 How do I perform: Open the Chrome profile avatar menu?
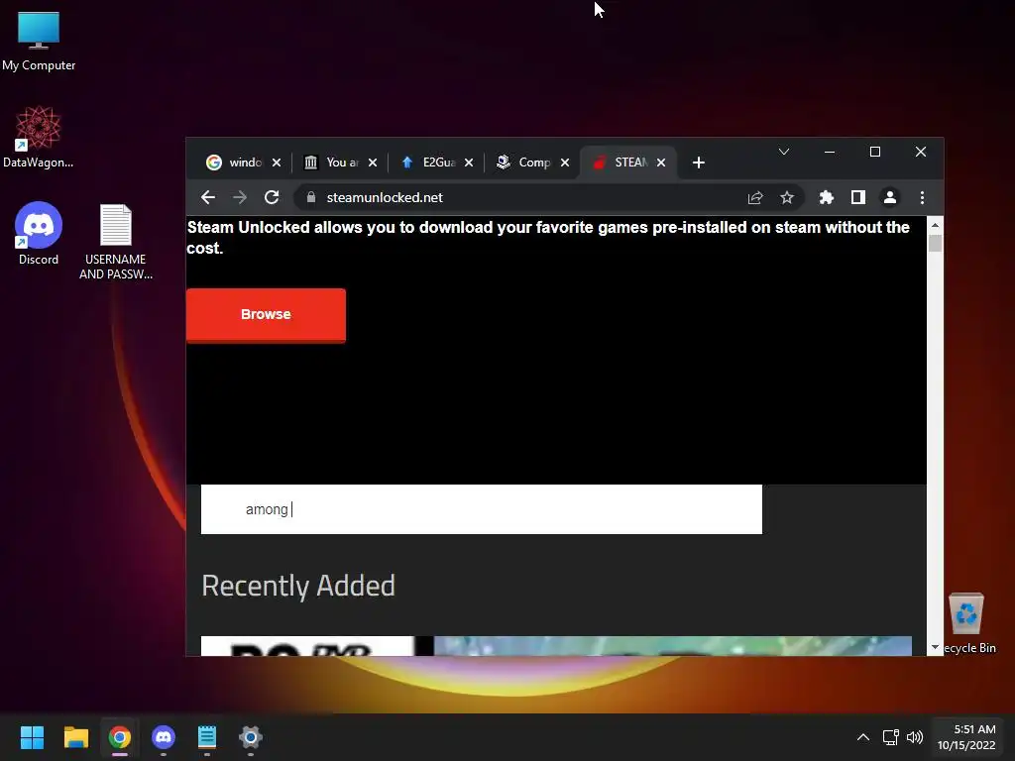(x=890, y=197)
